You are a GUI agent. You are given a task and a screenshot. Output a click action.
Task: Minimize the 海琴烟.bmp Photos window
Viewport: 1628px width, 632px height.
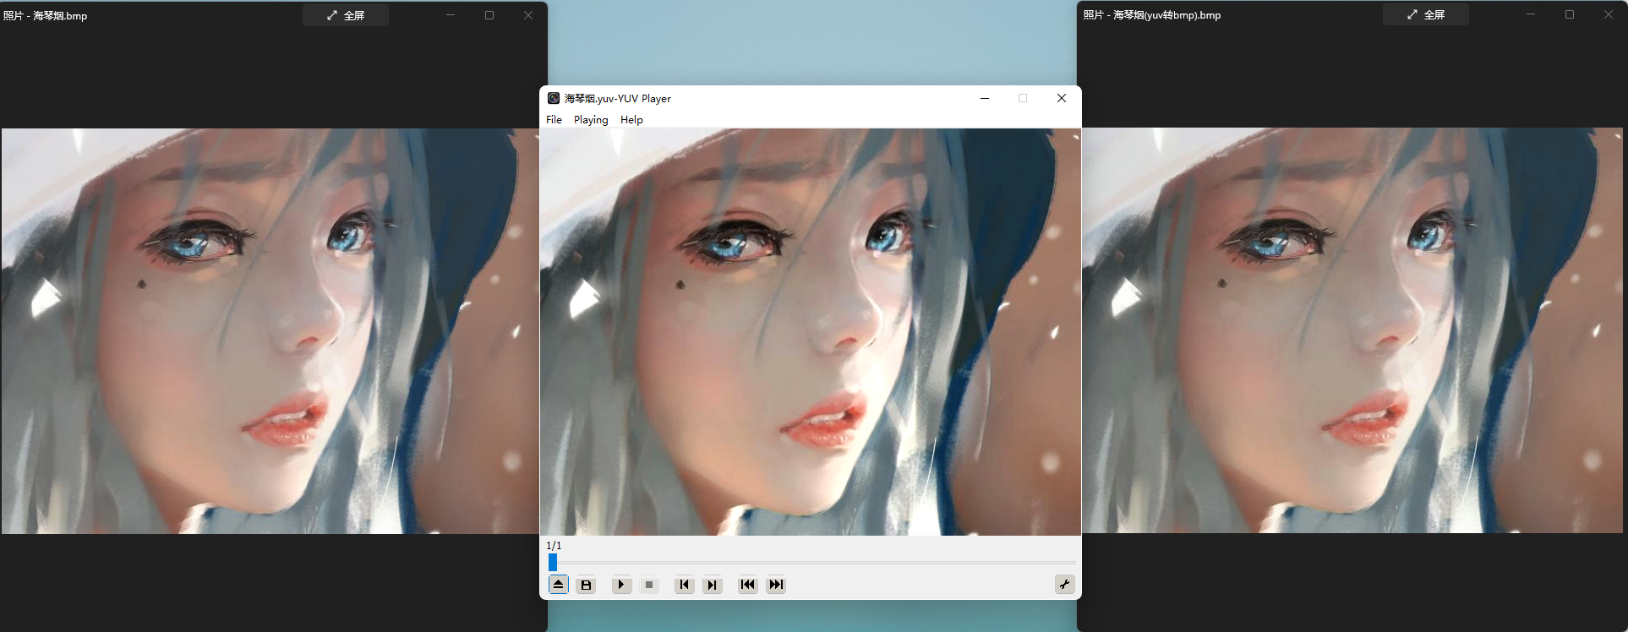point(451,15)
